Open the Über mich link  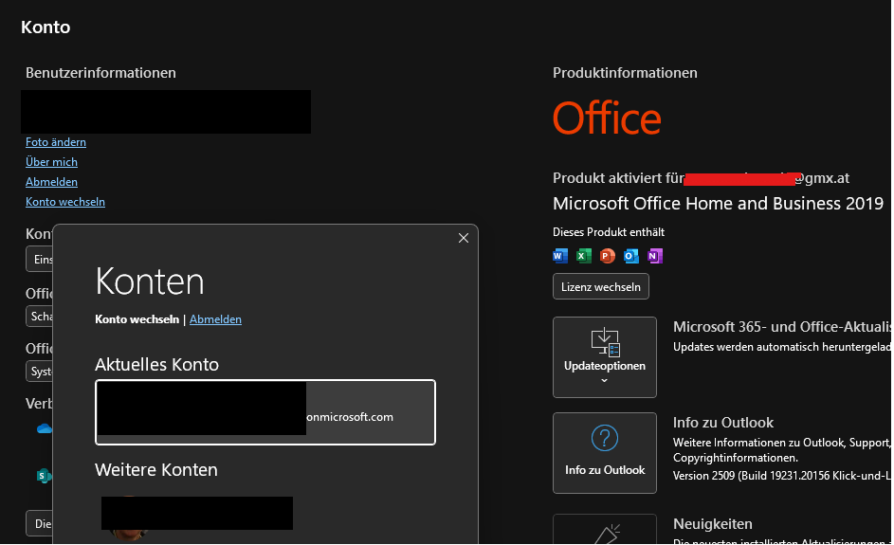coord(51,162)
